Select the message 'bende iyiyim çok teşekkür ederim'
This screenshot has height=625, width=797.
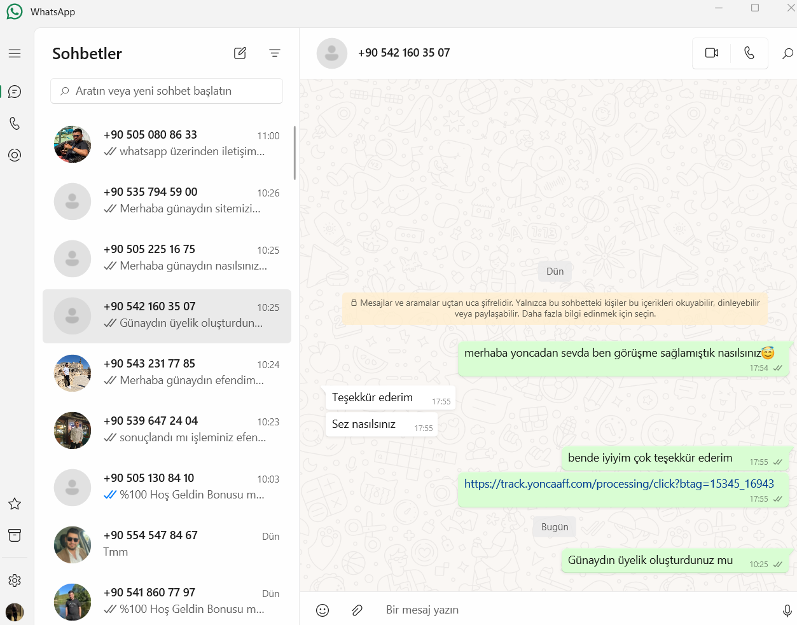point(676,458)
